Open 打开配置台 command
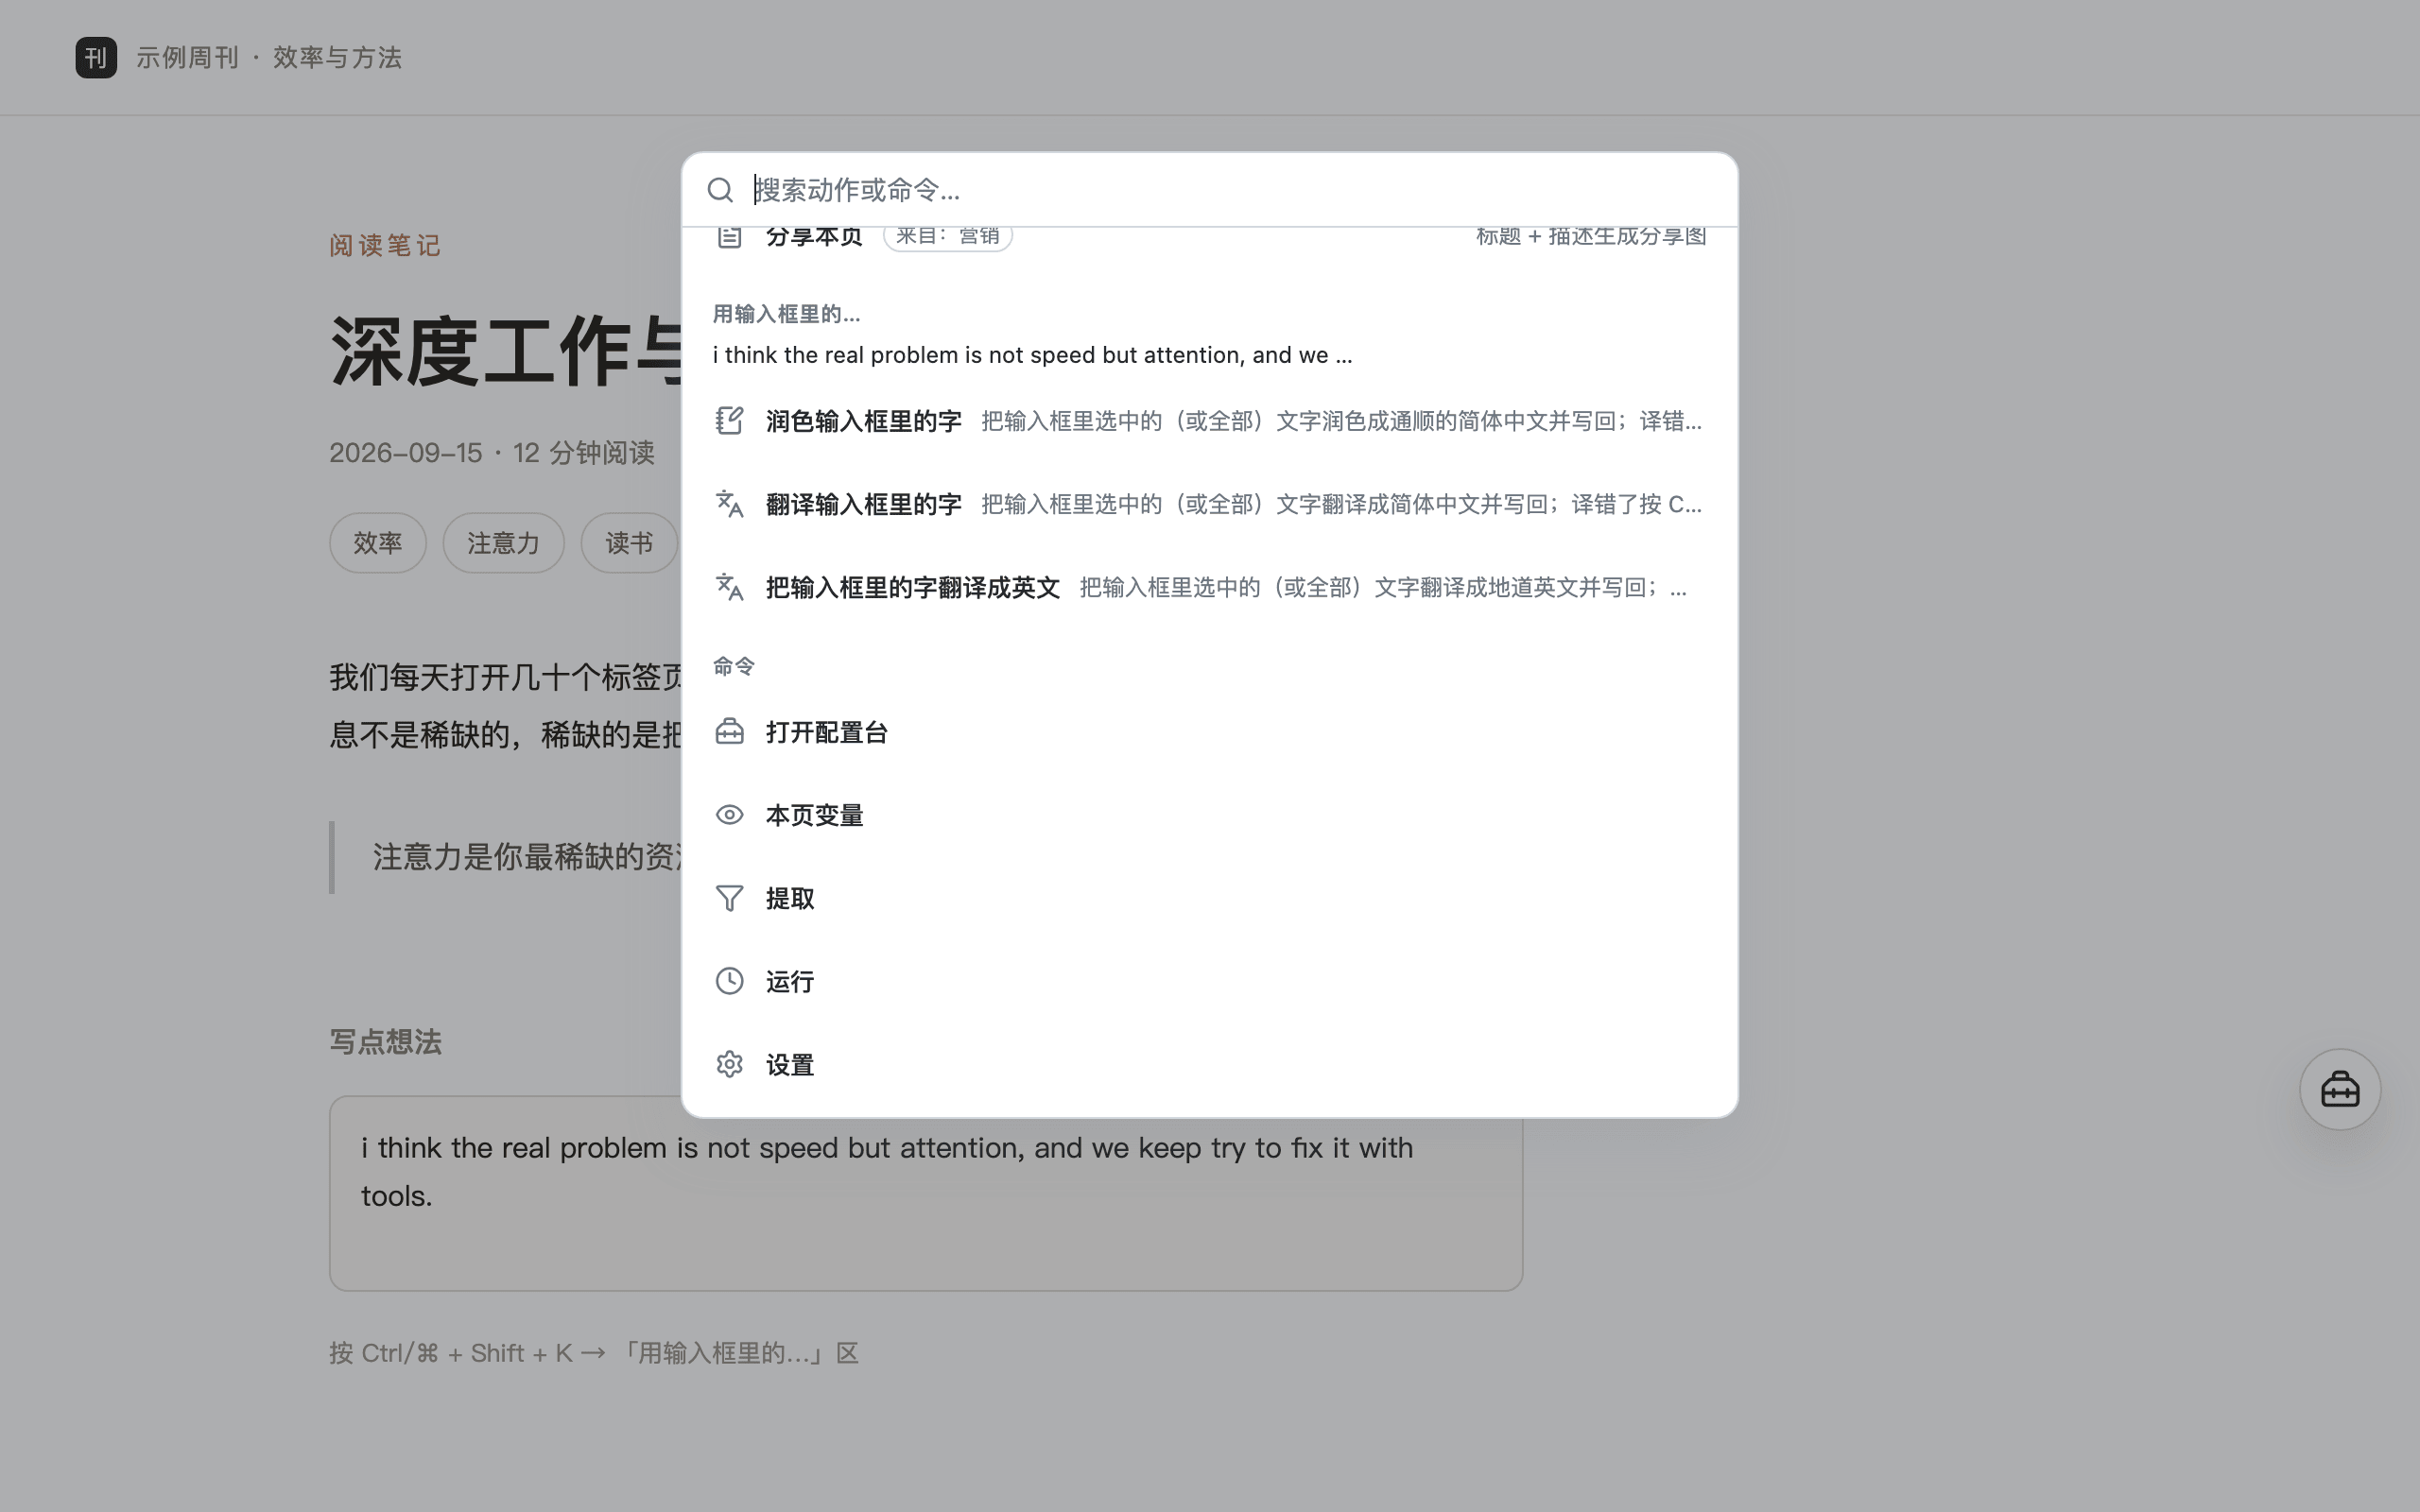 point(1209,732)
